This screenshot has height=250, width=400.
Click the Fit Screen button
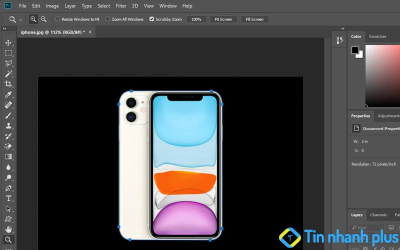click(x=223, y=19)
